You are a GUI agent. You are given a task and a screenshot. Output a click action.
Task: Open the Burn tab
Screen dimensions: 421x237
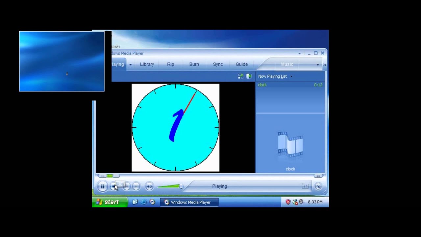(x=194, y=64)
